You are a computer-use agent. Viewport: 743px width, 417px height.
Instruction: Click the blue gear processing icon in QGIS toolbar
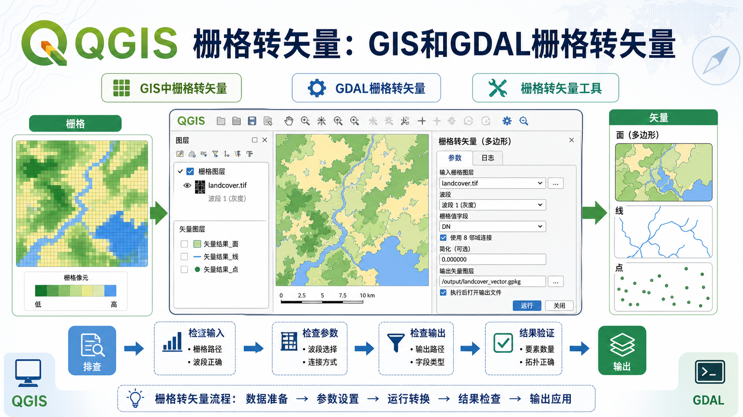506,121
